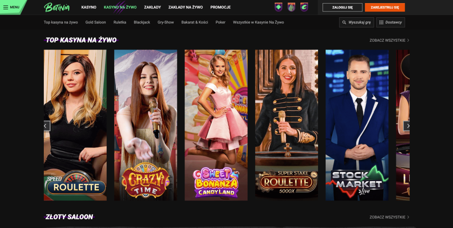Switch to the Blackjack category tab
The height and width of the screenshot is (228, 453).
(142, 22)
